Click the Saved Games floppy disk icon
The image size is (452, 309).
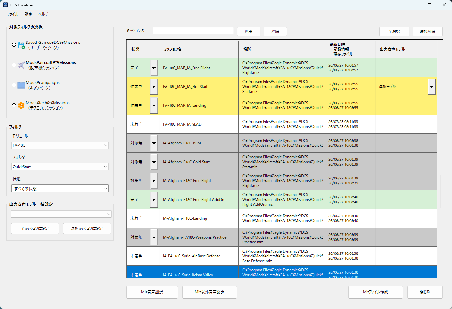(21, 45)
